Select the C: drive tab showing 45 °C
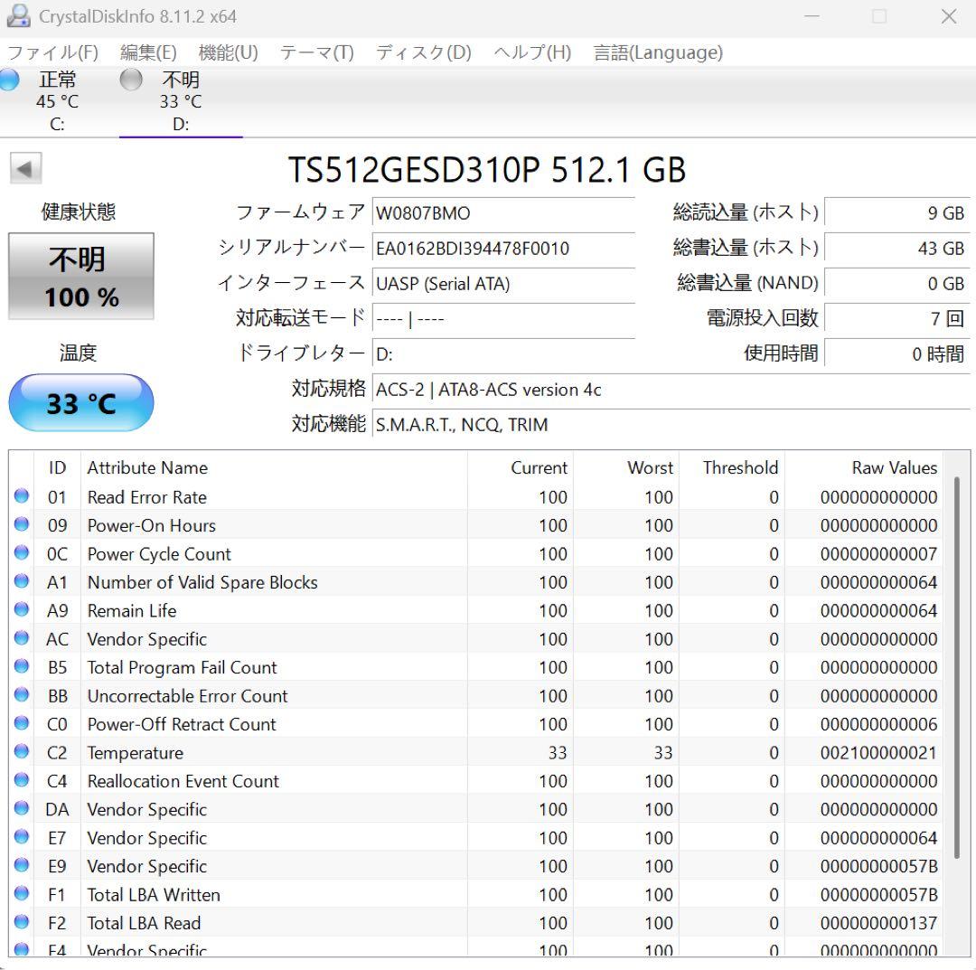This screenshot has height=970, width=976. (x=57, y=101)
